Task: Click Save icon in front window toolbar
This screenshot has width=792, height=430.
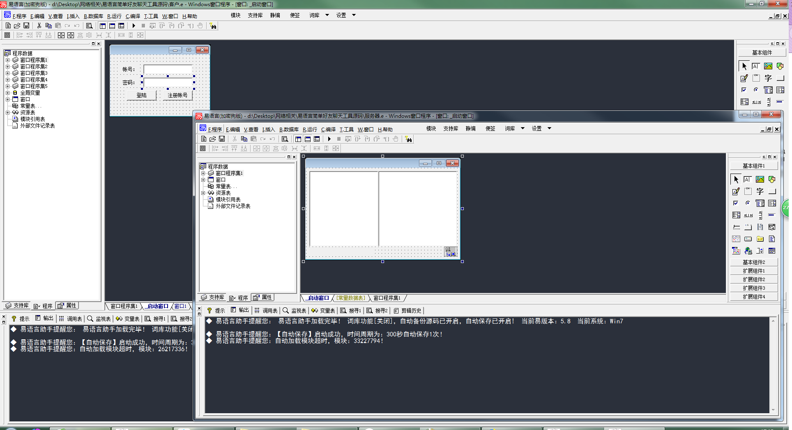Action: (x=222, y=139)
